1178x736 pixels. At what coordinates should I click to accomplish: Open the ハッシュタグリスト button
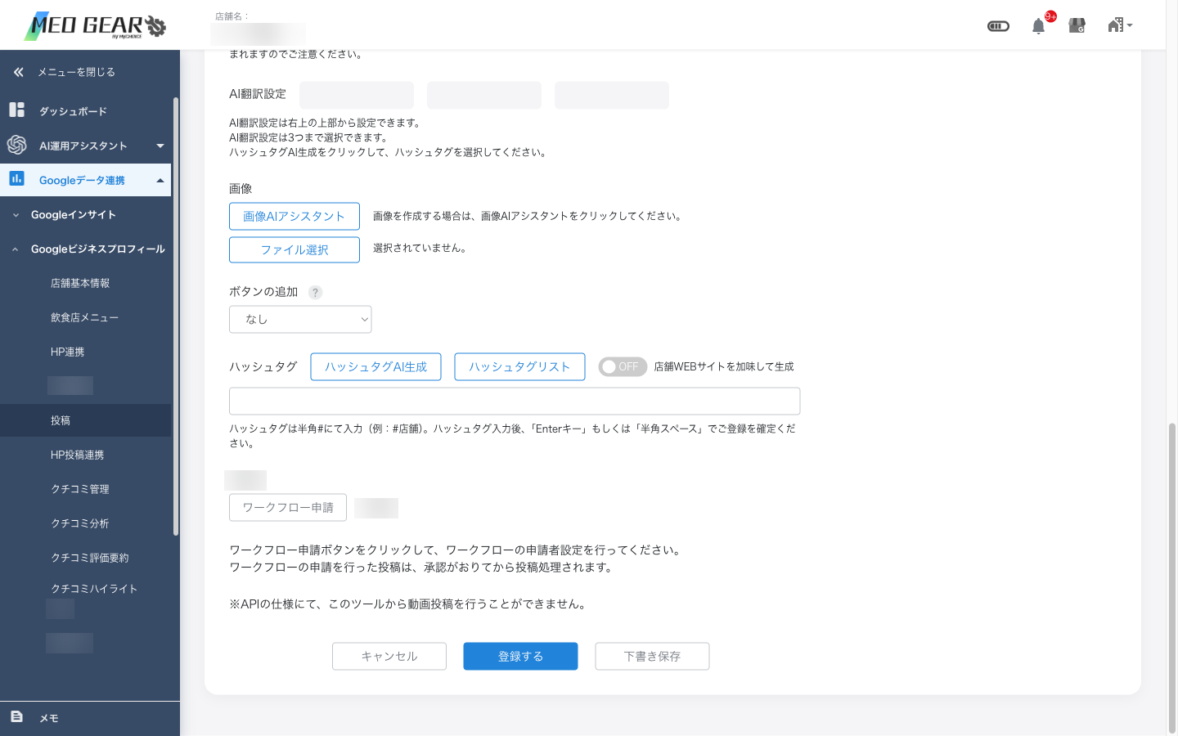point(519,366)
